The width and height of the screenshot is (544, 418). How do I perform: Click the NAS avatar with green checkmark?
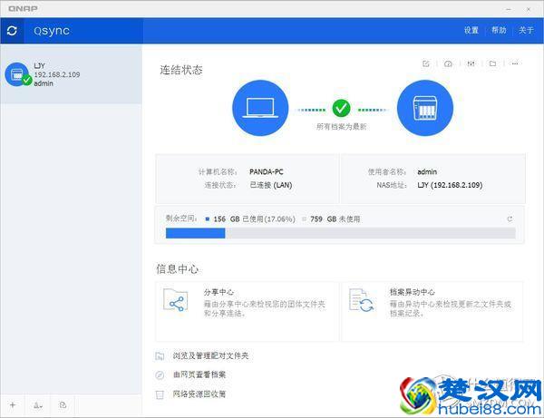tap(17, 74)
